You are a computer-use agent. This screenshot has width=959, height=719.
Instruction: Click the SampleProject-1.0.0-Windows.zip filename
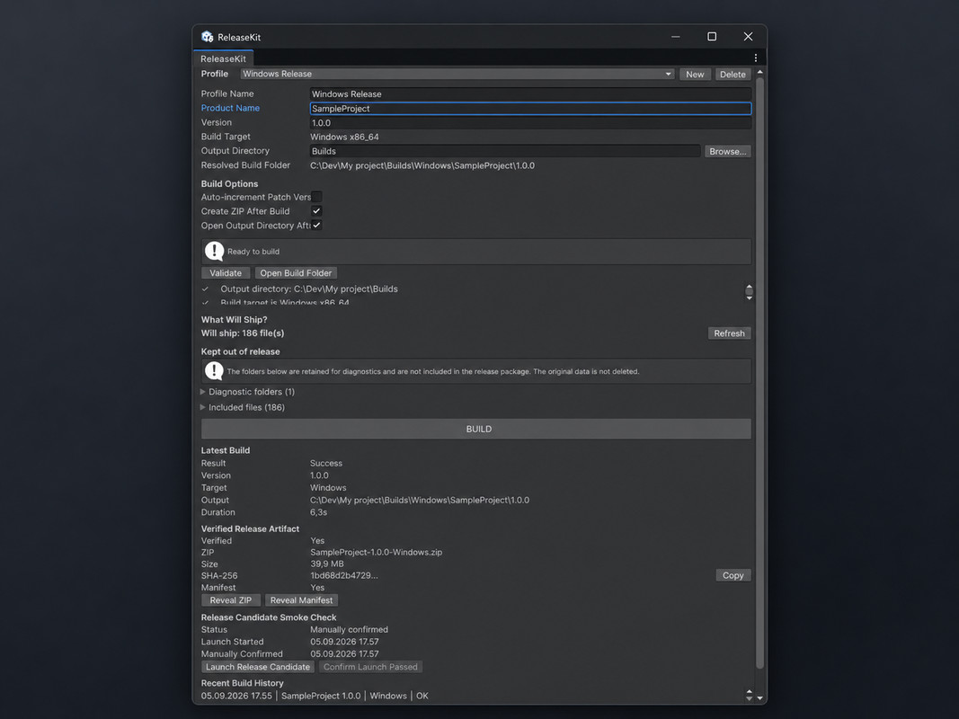[376, 552]
